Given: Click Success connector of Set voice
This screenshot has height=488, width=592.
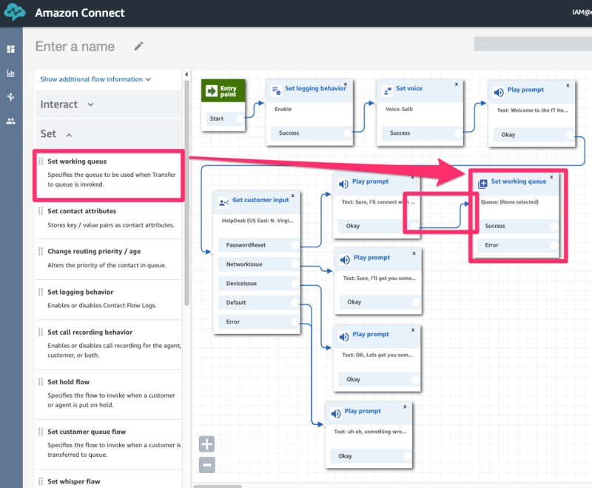Looking at the screenshot, I should coord(459,133).
